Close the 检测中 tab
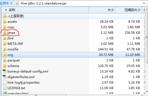 click(x=11, y=3)
